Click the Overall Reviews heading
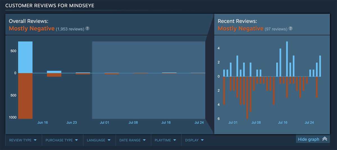The image size is (337, 150). (29, 21)
